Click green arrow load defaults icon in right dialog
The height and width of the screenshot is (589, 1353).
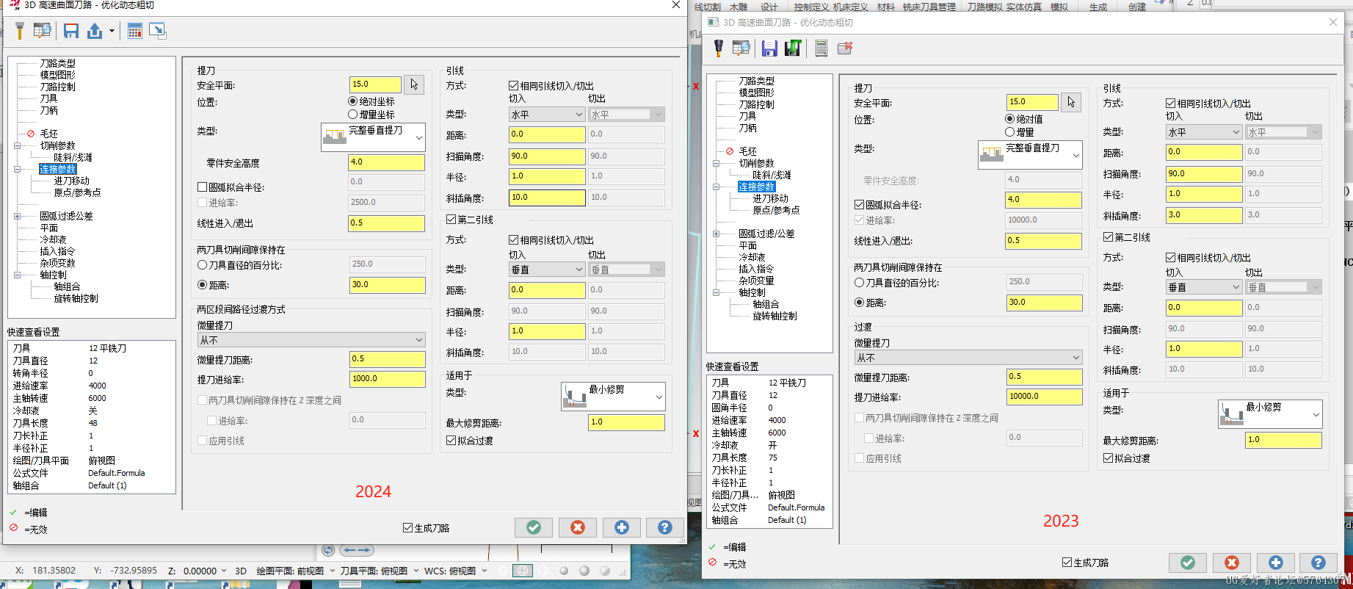pyautogui.click(x=793, y=48)
